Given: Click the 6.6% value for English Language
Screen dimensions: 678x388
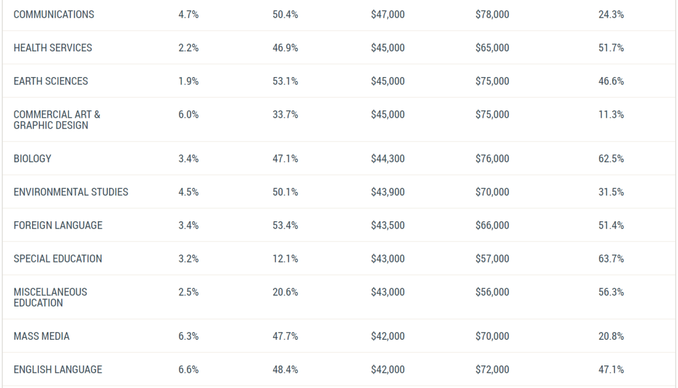Looking at the screenshot, I should pos(188,369).
